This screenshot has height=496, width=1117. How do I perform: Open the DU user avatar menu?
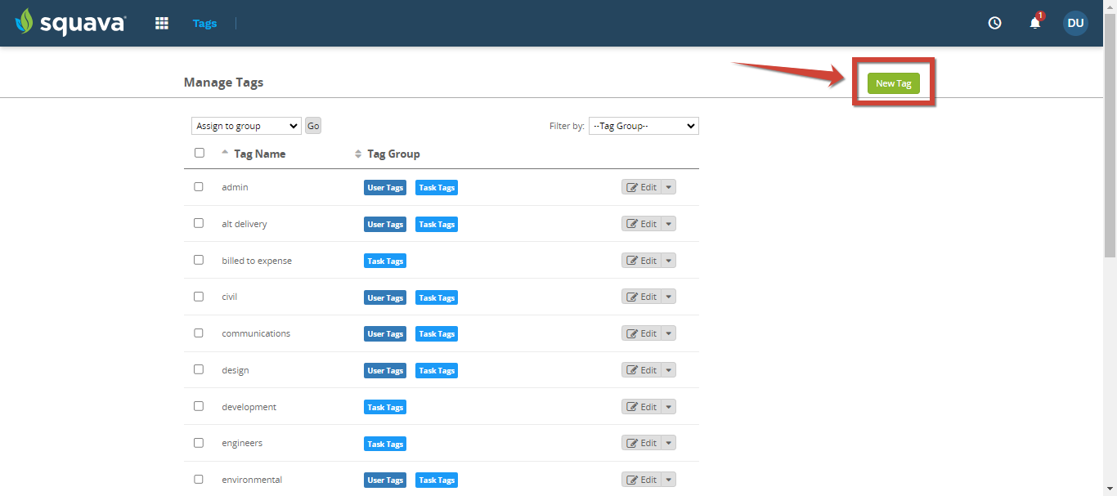(1075, 23)
